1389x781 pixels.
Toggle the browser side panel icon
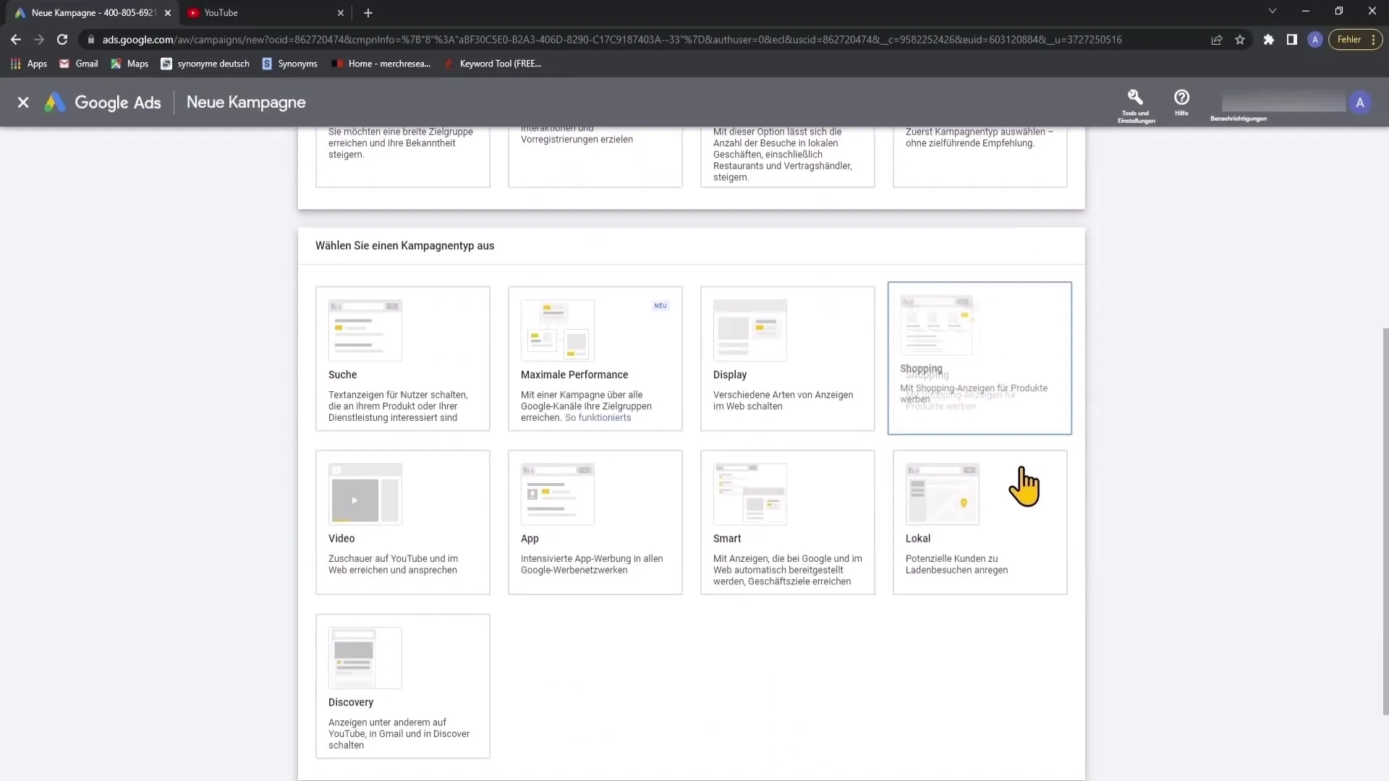point(1291,40)
